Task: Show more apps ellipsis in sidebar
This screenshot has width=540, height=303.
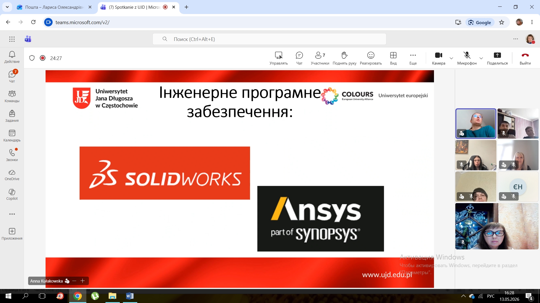Action: [12, 214]
